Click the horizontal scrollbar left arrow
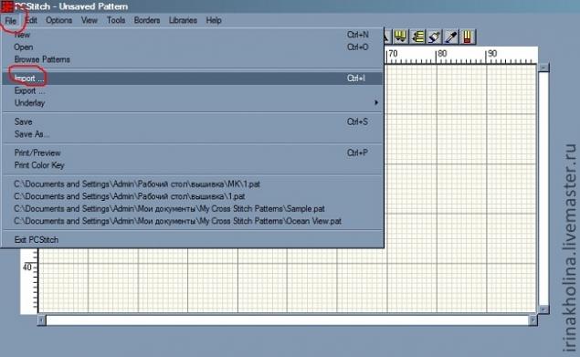This screenshot has height=357, width=580. coord(41,320)
